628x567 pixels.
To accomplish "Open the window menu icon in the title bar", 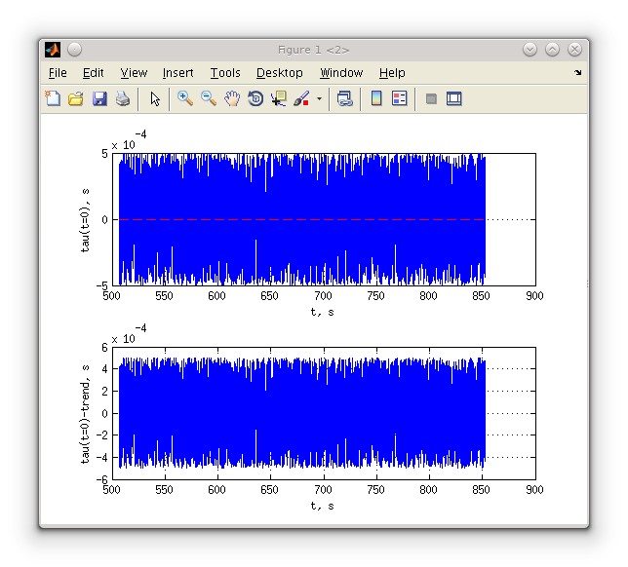I will point(53,50).
